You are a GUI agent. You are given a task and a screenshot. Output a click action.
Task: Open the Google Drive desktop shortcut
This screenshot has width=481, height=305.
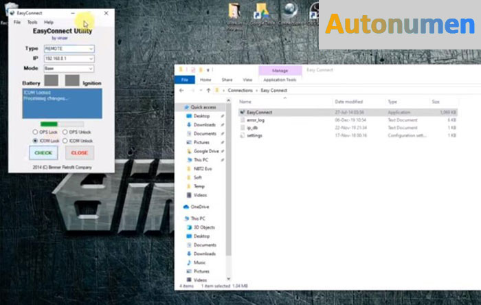[x=261, y=12]
